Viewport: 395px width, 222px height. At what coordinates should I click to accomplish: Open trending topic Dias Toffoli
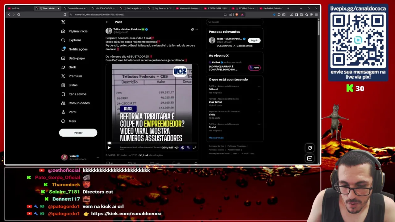[215, 102]
